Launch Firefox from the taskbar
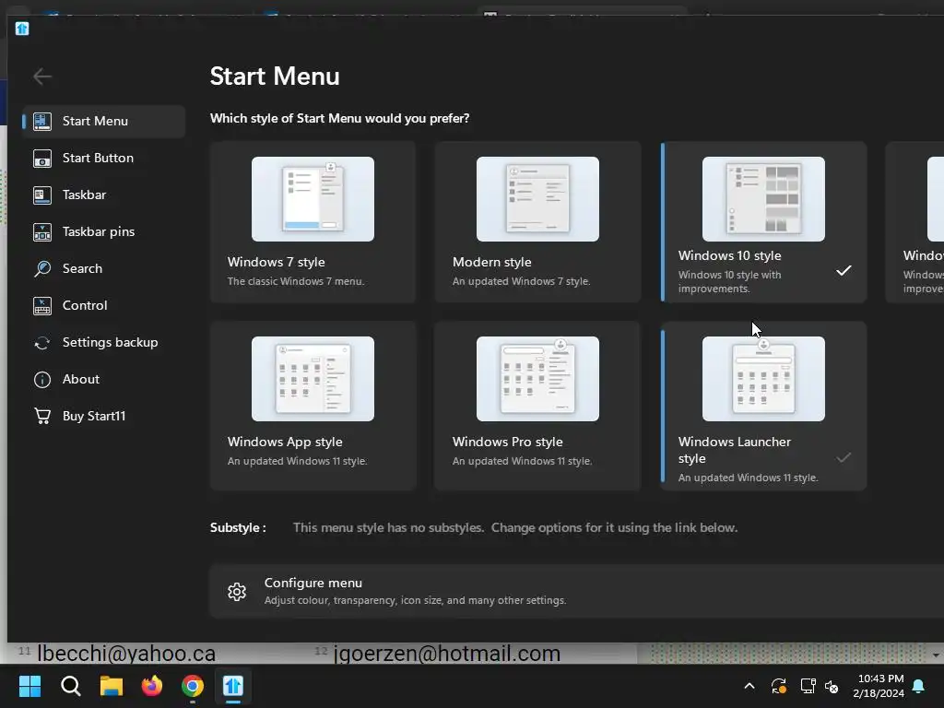The height and width of the screenshot is (708, 944). (152, 686)
